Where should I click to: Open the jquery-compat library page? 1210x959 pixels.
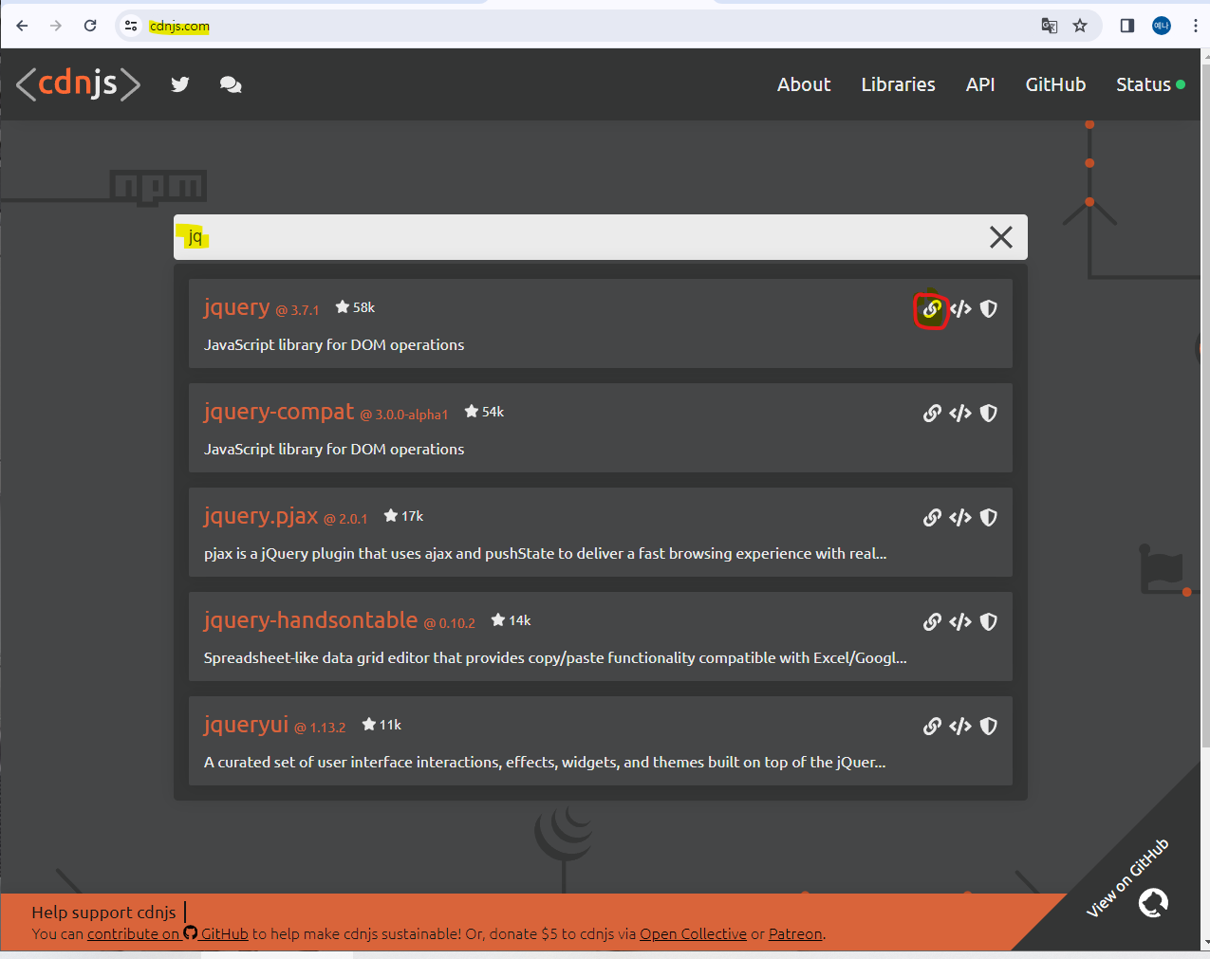click(x=278, y=412)
